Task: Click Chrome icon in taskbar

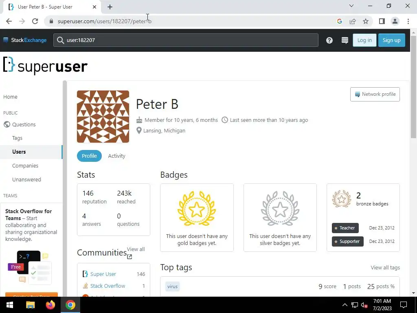Action: pyautogui.click(x=70, y=305)
